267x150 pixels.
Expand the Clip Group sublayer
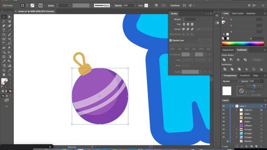pyautogui.click(x=237, y=110)
